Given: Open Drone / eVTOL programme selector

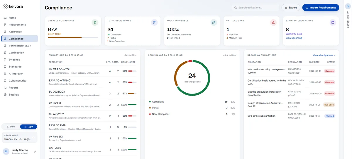Looking at the screenshot, I should pos(20,137).
